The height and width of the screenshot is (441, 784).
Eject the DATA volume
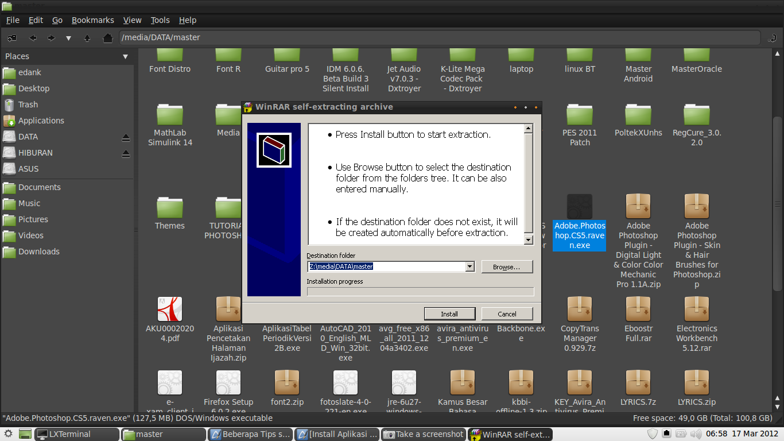pos(126,137)
